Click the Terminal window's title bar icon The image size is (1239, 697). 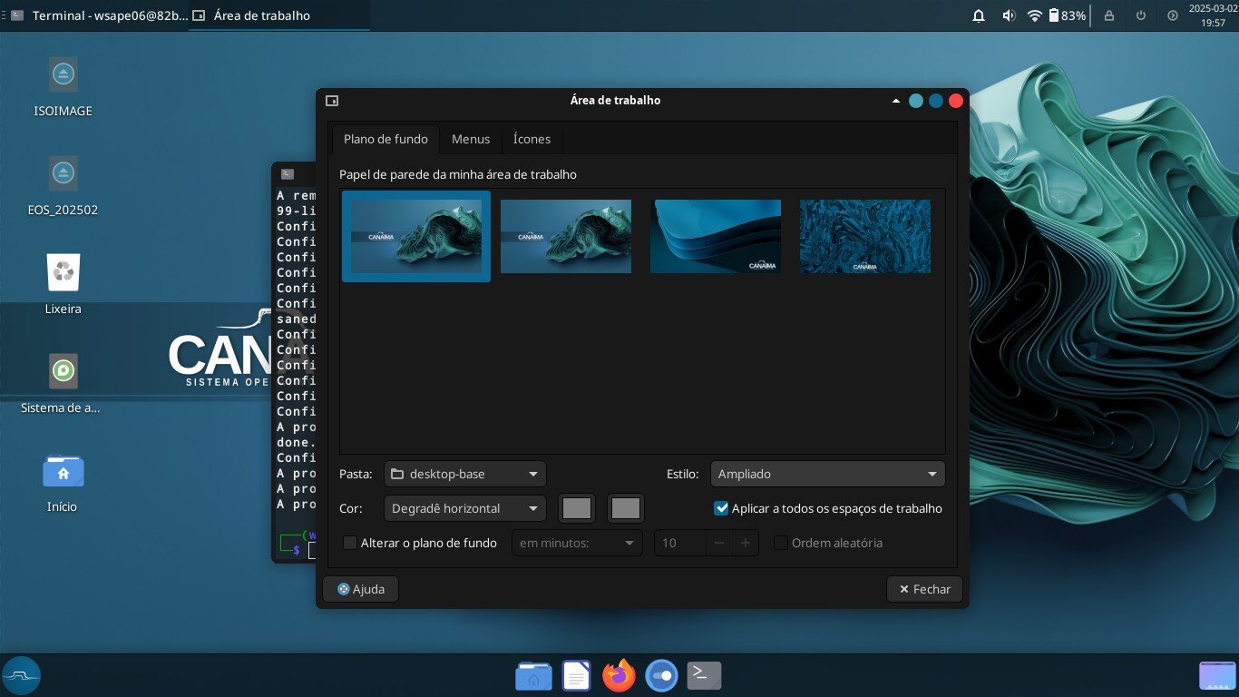point(288,174)
